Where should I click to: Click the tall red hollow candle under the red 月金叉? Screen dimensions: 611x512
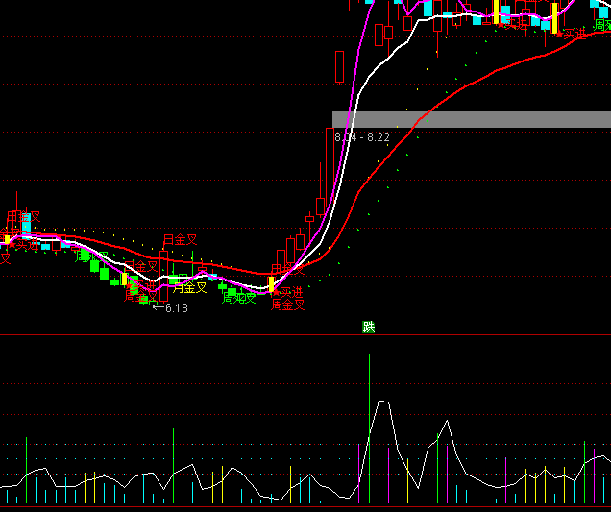point(163,274)
